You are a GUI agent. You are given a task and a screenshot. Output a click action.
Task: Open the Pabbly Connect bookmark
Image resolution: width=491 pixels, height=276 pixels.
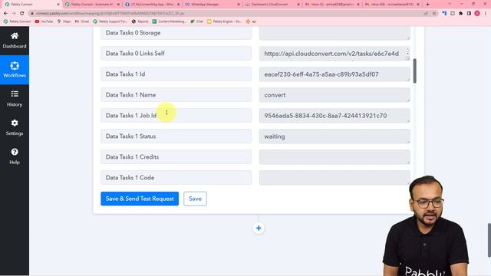17,21
